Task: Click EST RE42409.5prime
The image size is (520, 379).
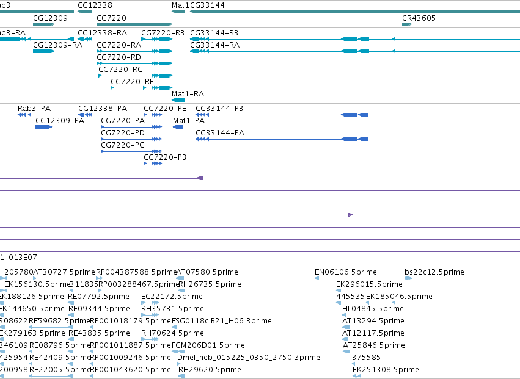Action: click(x=60, y=358)
